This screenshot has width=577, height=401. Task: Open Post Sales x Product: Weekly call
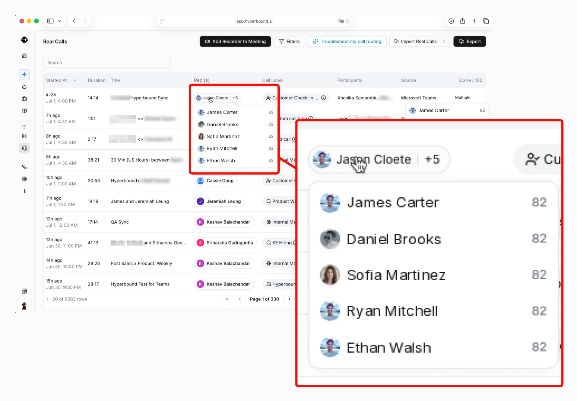tap(141, 264)
